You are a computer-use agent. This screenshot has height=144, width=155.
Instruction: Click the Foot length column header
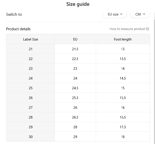123,39
